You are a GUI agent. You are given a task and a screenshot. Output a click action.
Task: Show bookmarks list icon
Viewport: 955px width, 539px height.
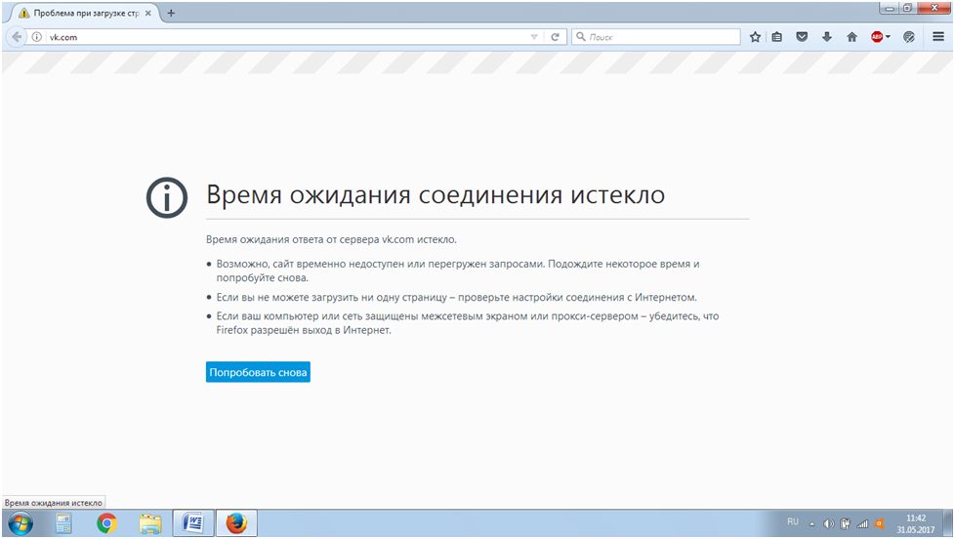[x=777, y=37]
